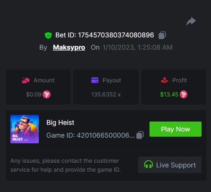Click the green headphones support icon
The image size is (211, 192).
[x=149, y=165]
